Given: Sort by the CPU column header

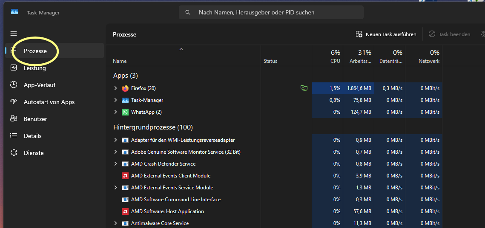Looking at the screenshot, I should [x=327, y=56].
